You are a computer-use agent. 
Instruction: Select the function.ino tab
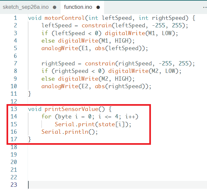click(x=78, y=7)
